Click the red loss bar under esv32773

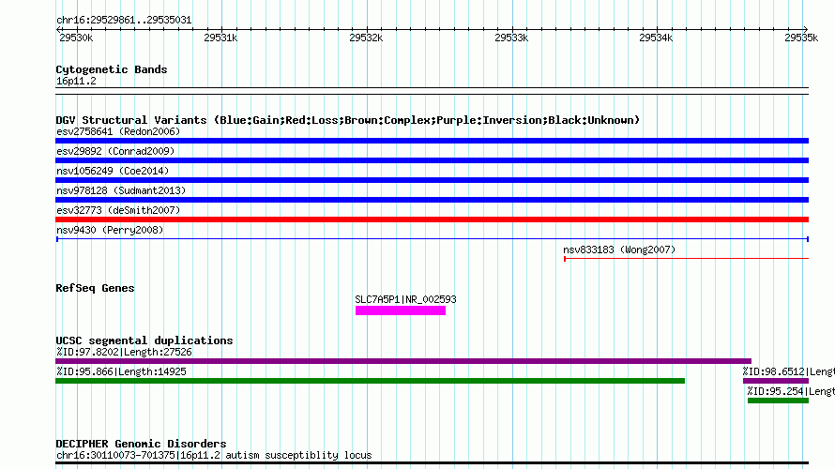tap(432, 219)
